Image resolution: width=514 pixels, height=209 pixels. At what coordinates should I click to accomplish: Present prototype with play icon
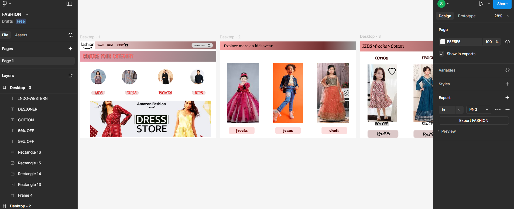point(481,4)
